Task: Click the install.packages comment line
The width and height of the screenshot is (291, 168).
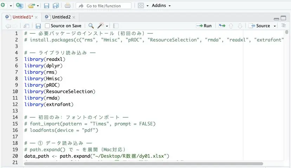Action: pyautogui.click(x=154, y=40)
